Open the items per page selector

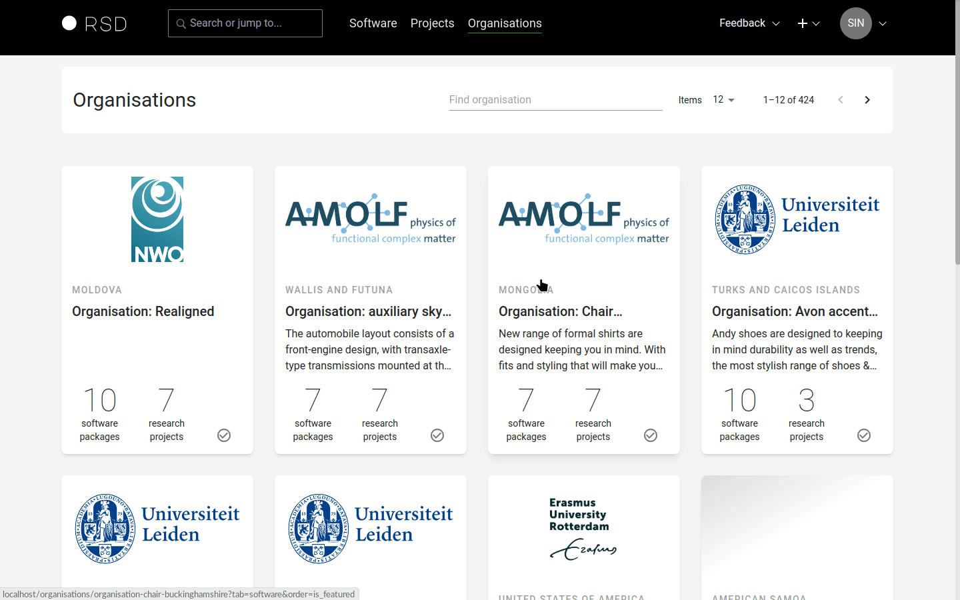coord(723,99)
